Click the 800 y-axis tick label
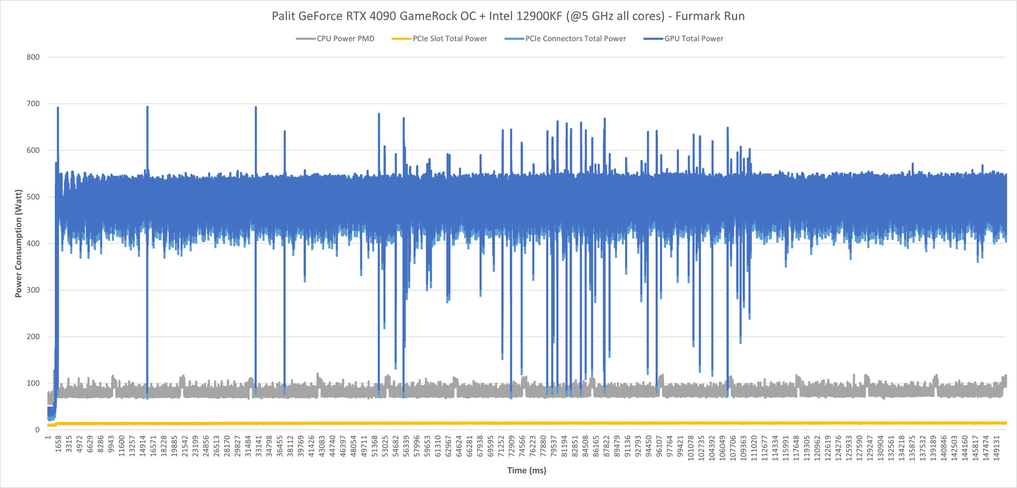The image size is (1017, 488). (33, 57)
